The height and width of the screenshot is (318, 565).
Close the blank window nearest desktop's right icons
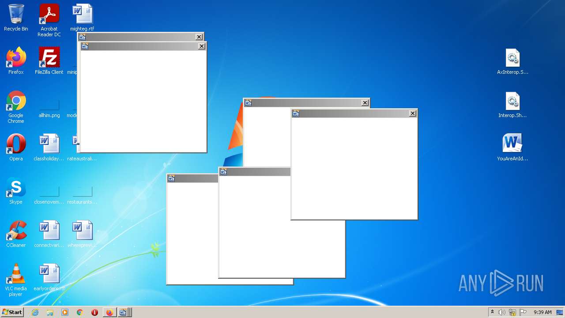(413, 114)
